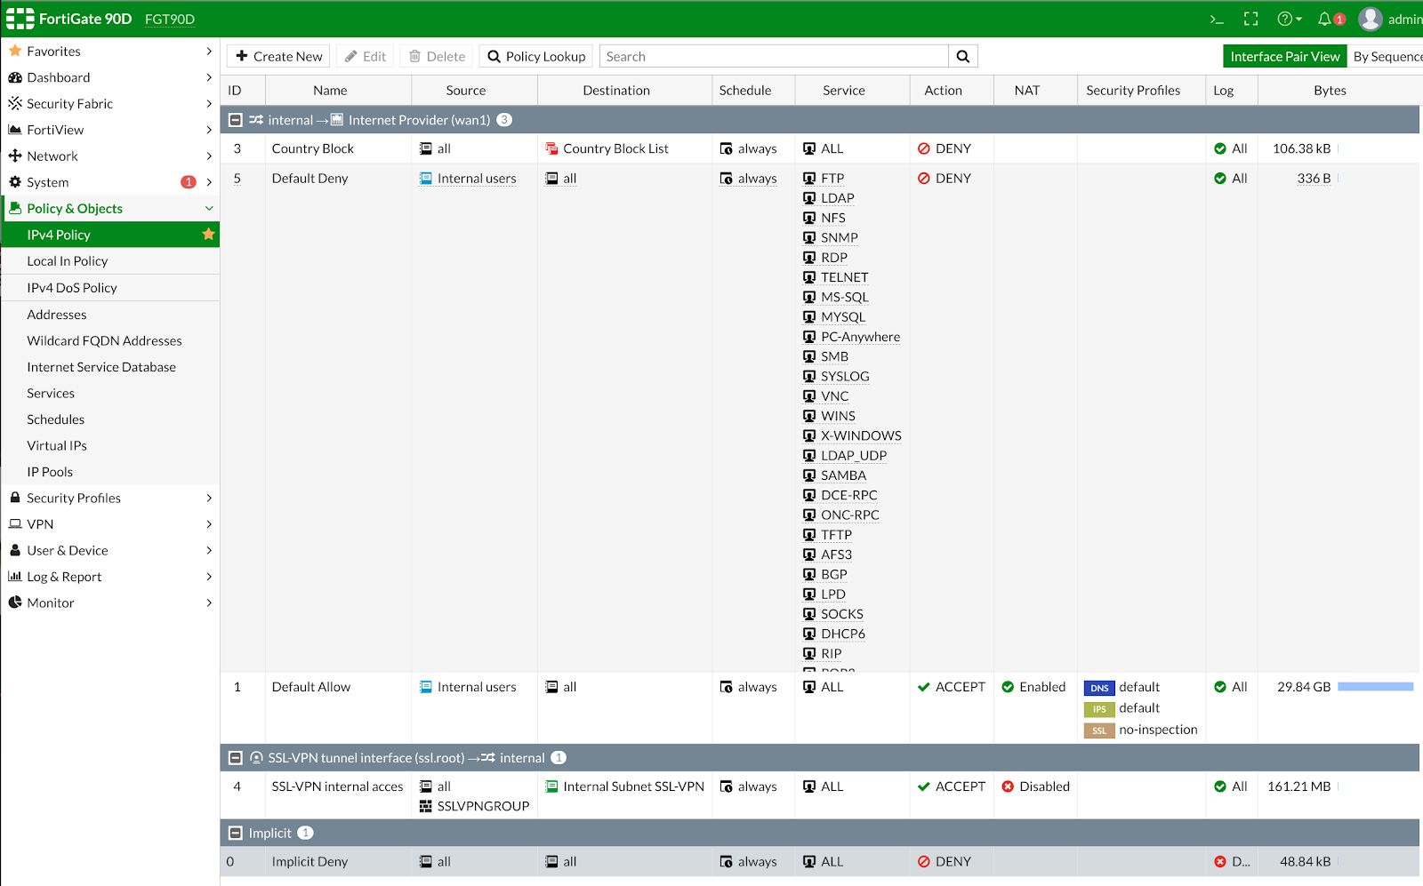
Task: Open Policy Lookup tool
Action: tap(536, 56)
